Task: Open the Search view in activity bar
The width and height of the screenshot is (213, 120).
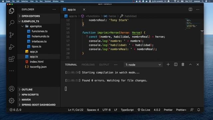Action: click(x=12, y=23)
